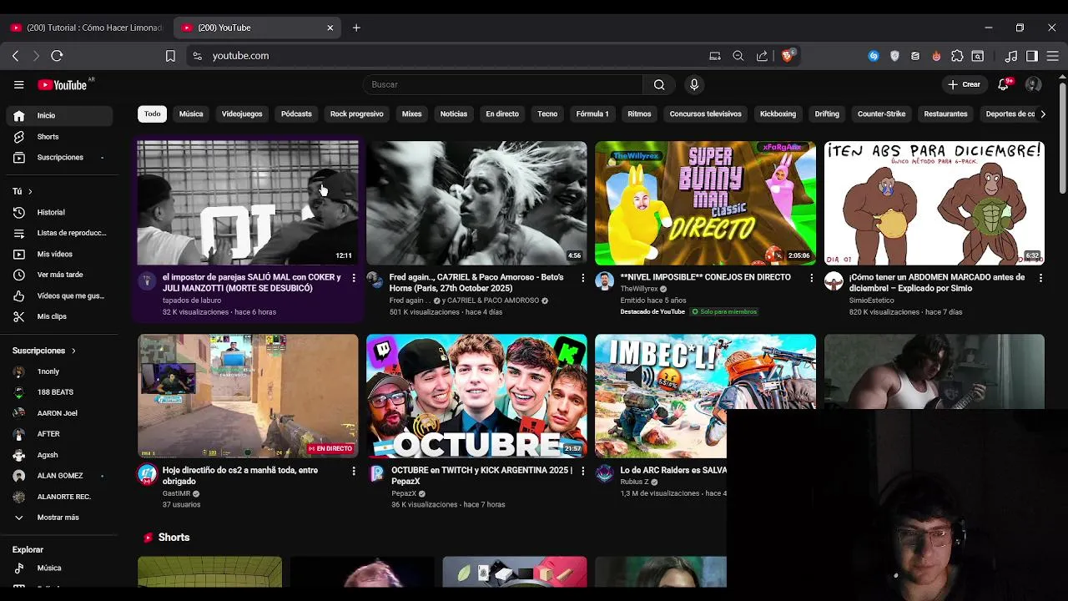Image resolution: width=1068 pixels, height=601 pixels.
Task: Click the Crear button
Action: 965,84
